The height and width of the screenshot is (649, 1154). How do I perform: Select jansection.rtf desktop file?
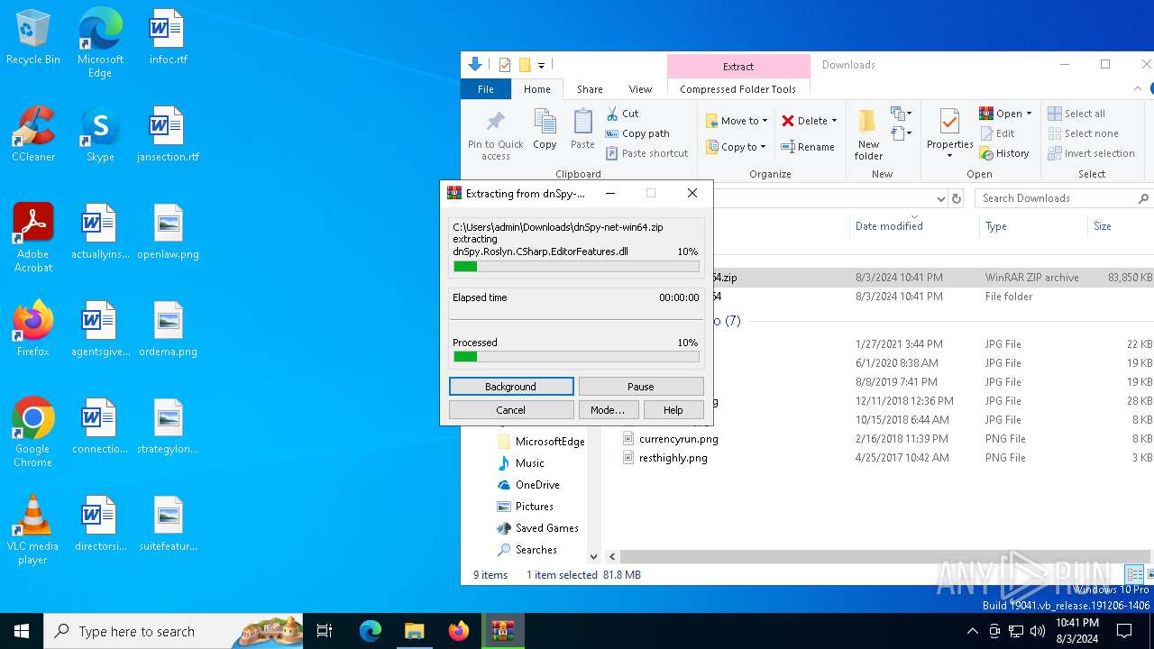pos(168,135)
